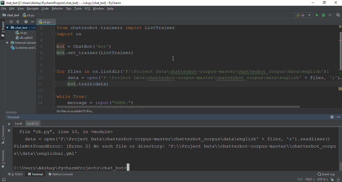Click Scroll from Source icon in Project panel
The height and width of the screenshot is (182, 342).
(11, 22)
